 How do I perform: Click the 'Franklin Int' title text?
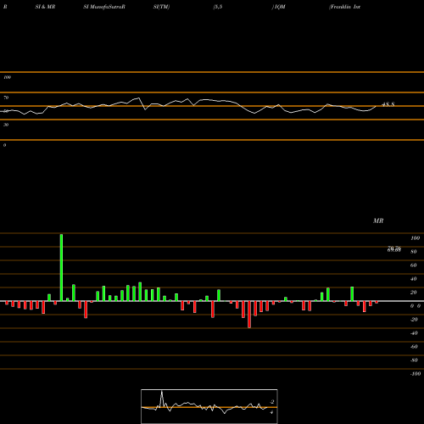(x=345, y=7)
